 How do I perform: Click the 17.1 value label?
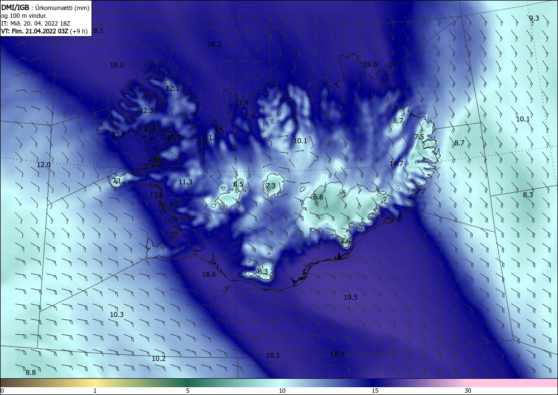point(156,194)
